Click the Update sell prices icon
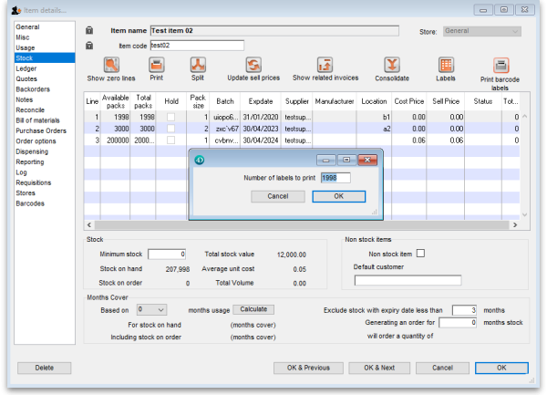 point(254,65)
